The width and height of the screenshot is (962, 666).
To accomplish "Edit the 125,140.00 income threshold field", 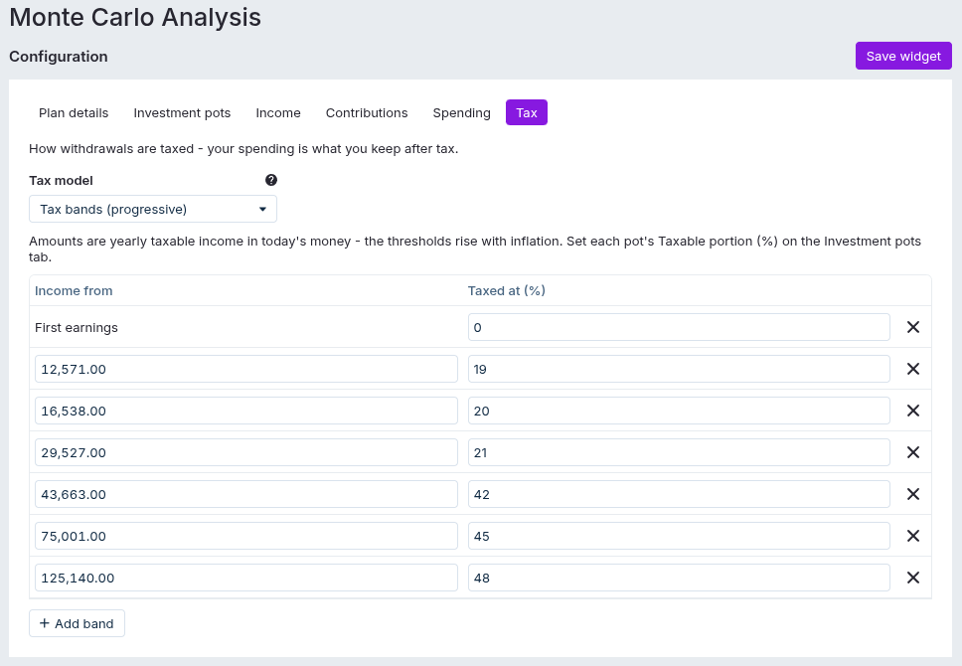I will coord(246,578).
